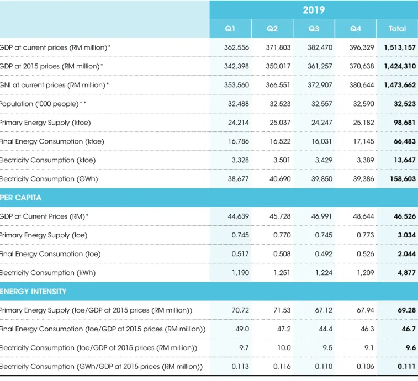Select the value 1,251
Screen dimensions: 418x381
[x=282, y=273]
